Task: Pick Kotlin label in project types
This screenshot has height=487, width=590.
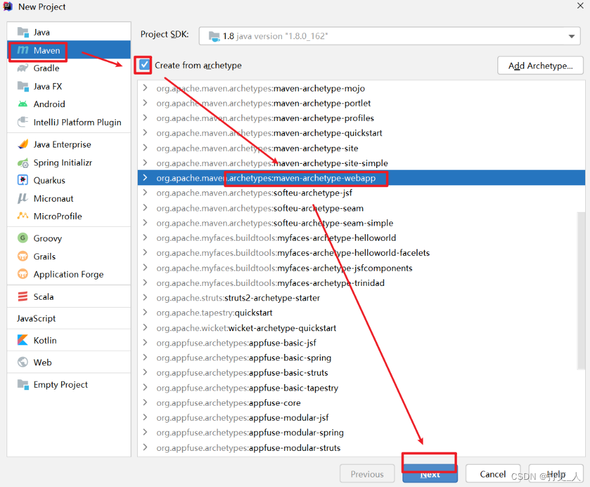Action: (45, 340)
